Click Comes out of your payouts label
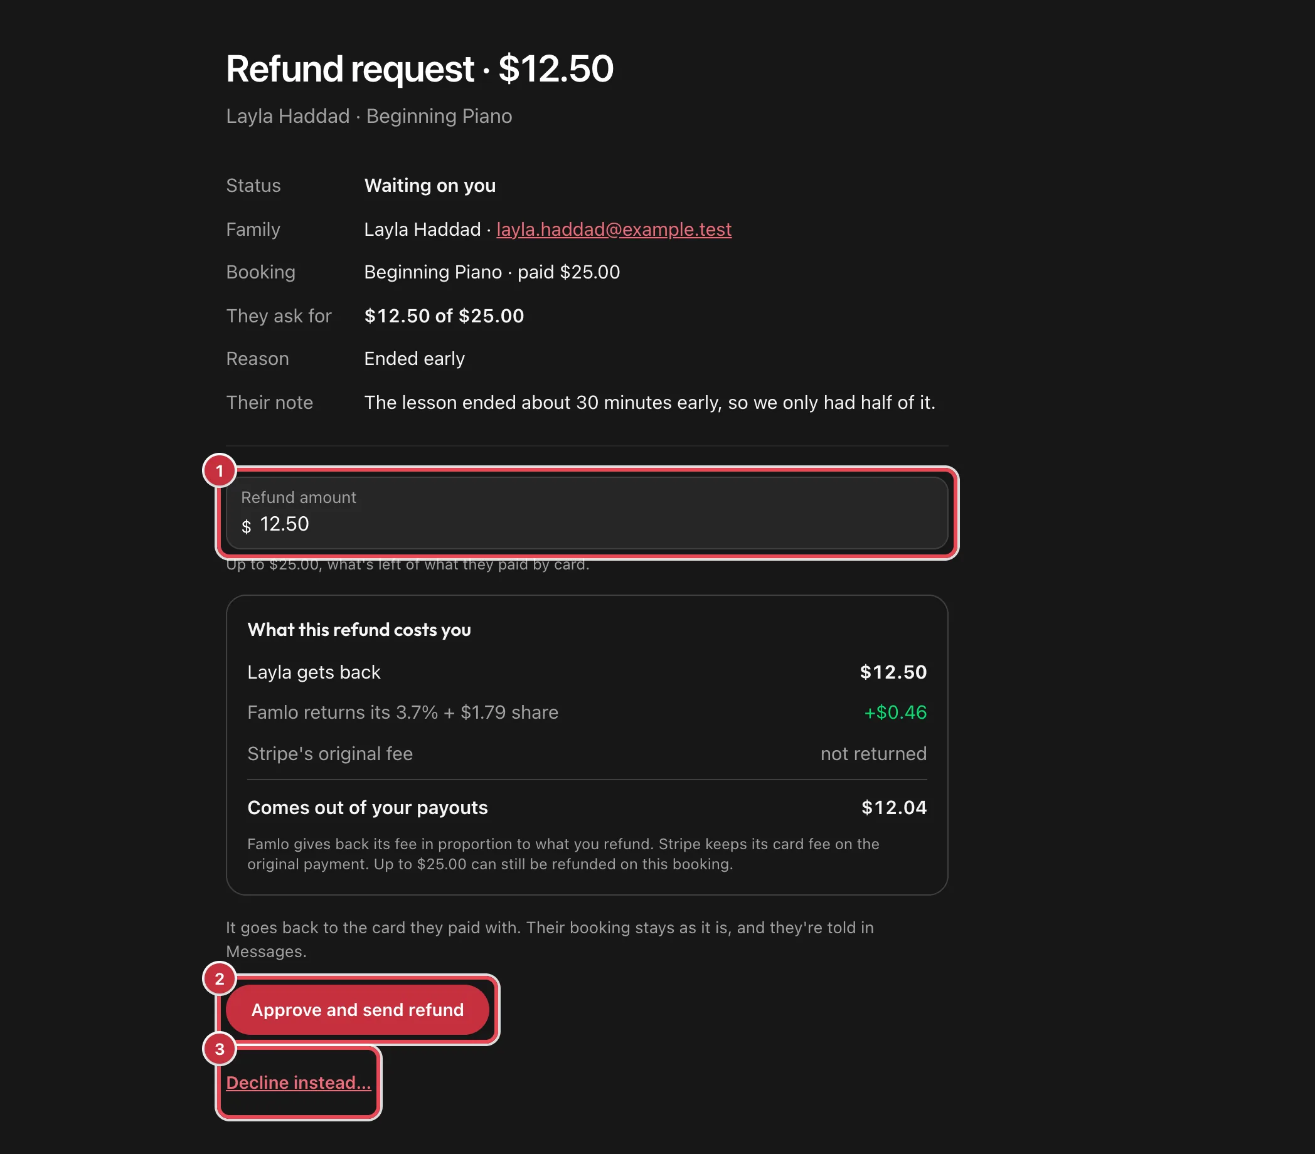The height and width of the screenshot is (1154, 1315). [x=368, y=807]
